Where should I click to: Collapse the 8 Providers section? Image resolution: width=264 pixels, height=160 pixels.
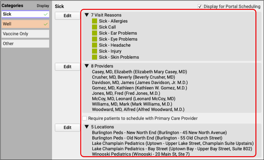pos(87,67)
